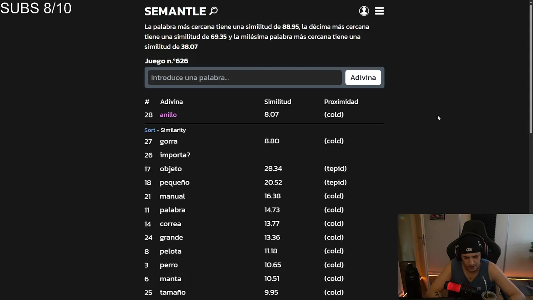
Task: Click the Sort link
Action: coord(149,130)
